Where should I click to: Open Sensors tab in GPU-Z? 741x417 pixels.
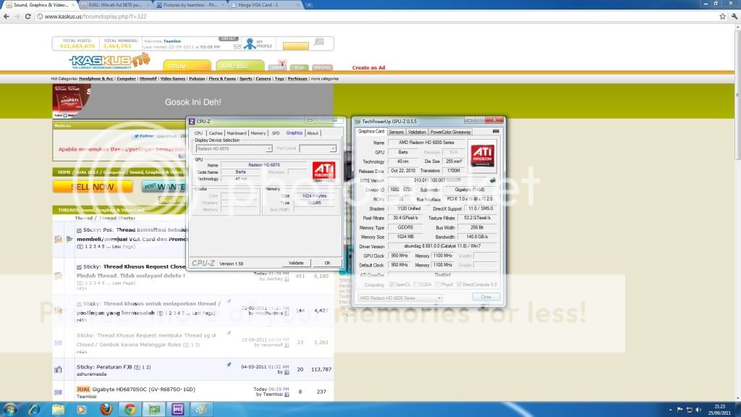(396, 132)
